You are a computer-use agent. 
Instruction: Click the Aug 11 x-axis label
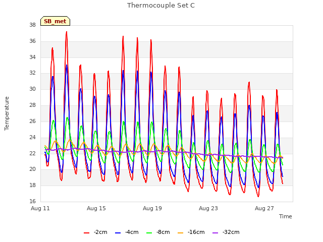pos(40,208)
